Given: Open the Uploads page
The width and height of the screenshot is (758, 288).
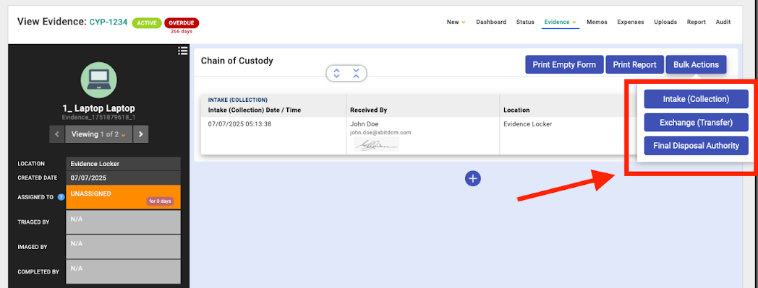Looking at the screenshot, I should 665,22.
